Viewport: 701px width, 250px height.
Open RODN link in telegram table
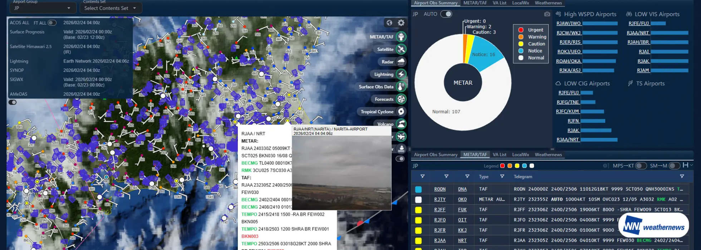[440, 189]
